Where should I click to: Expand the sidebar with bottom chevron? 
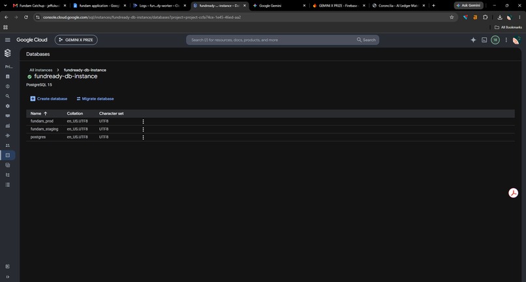coord(8,277)
